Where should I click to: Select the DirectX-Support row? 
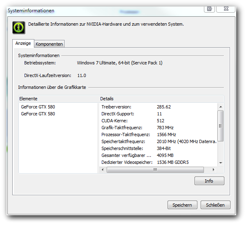tap(159, 114)
